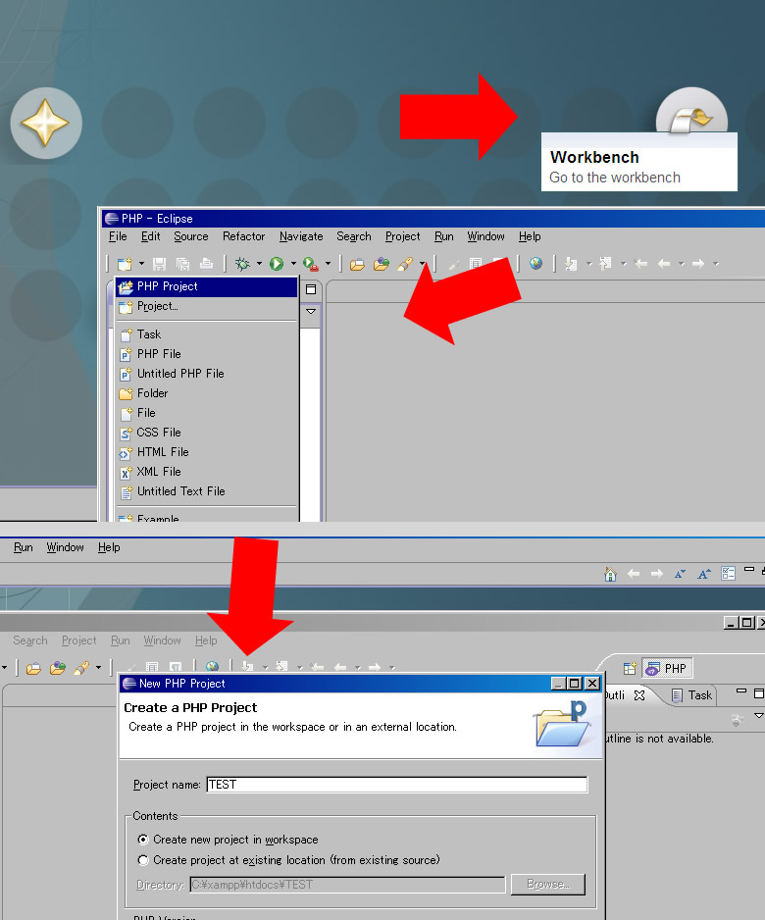Click the green Run icon in PHP - Eclipse toolbar

[x=277, y=264]
